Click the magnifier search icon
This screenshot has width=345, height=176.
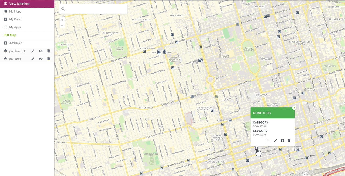[x=63, y=9]
